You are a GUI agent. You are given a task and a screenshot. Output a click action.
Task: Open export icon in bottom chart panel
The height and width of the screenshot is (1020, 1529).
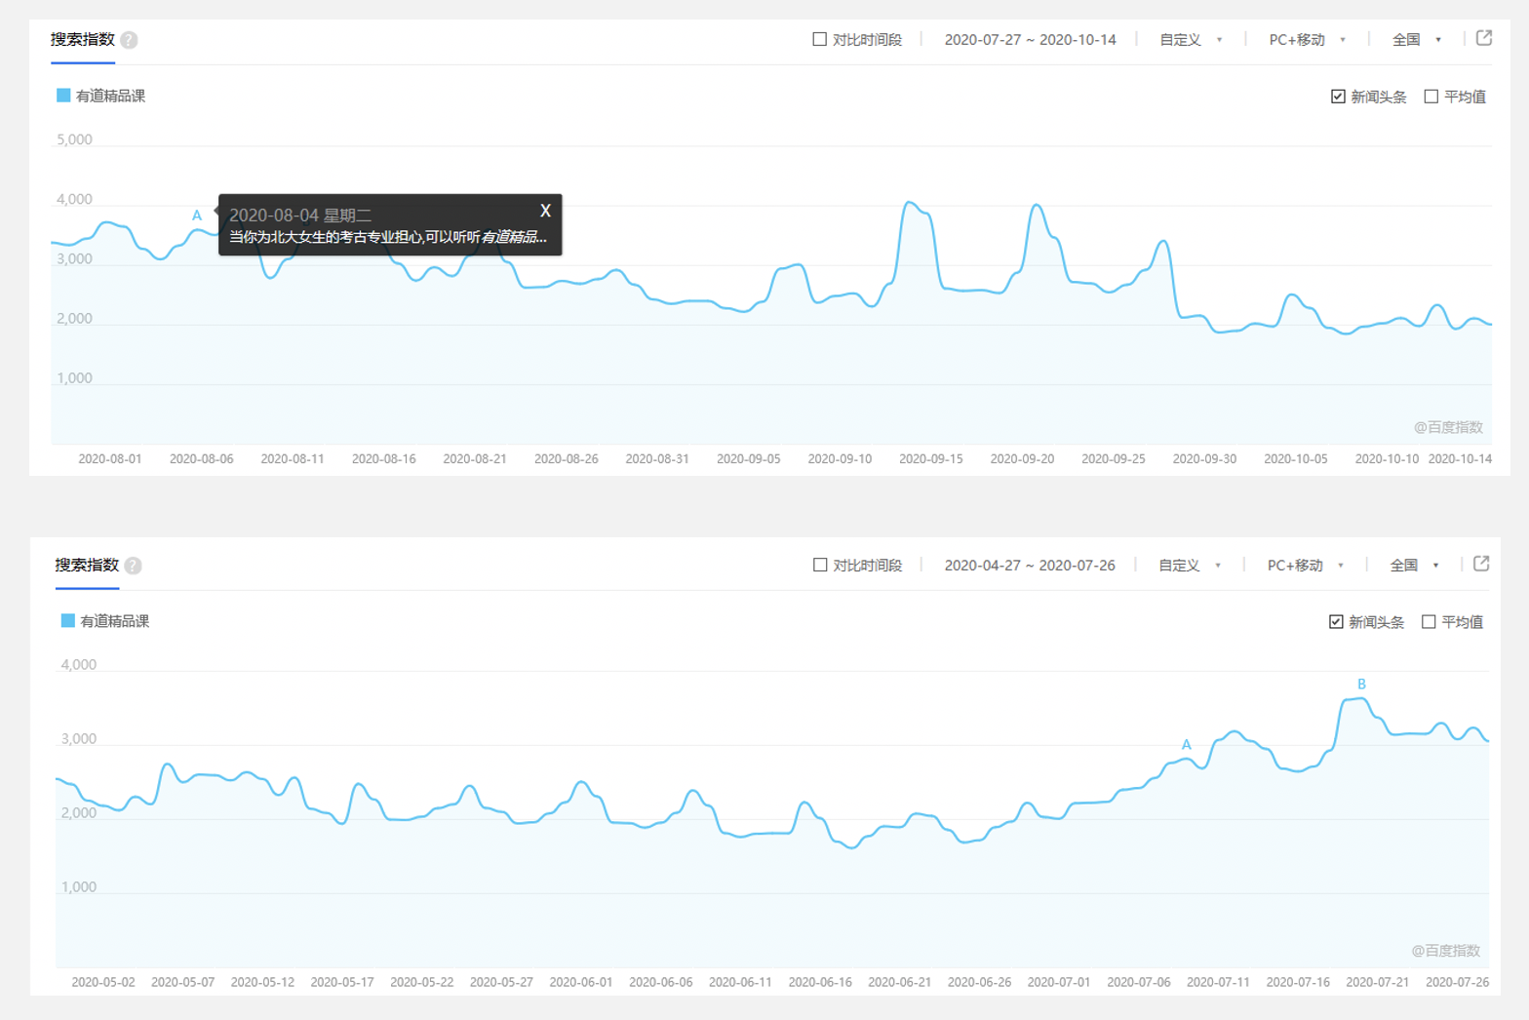(1481, 564)
